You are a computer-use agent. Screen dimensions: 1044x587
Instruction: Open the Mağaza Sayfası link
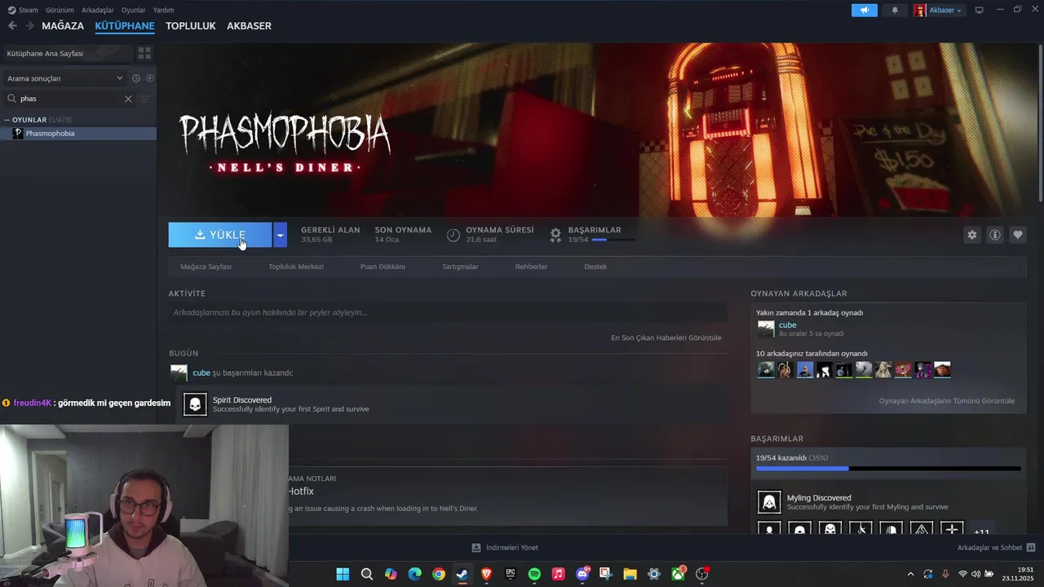point(206,267)
